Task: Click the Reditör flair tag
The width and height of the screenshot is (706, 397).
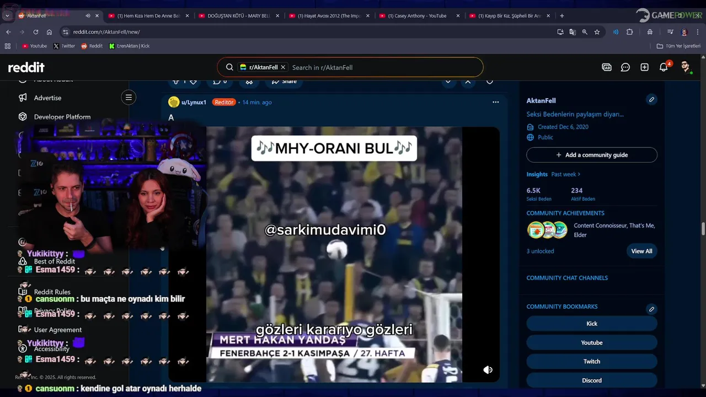Action: pos(224,102)
